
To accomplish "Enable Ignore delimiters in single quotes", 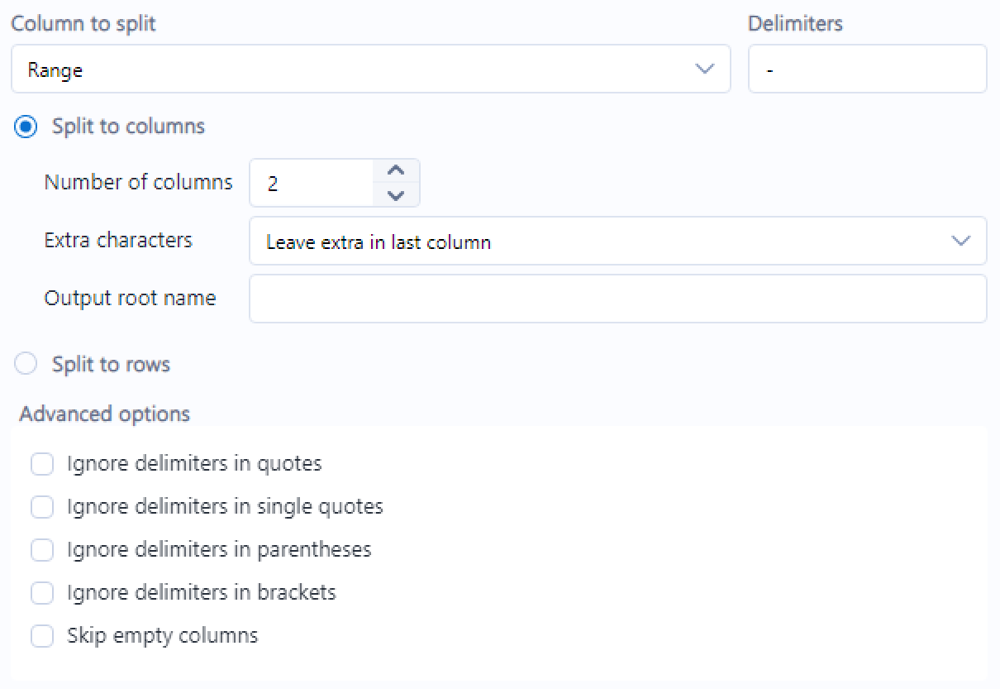I will 42,507.
